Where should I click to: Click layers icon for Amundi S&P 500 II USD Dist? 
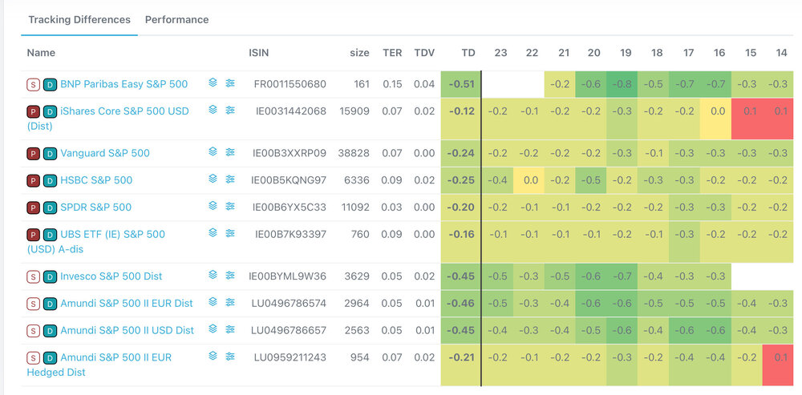[x=213, y=329]
